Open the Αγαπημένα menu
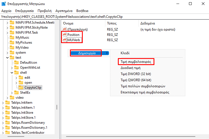This screenshot has width=209, height=139. coord(64,11)
